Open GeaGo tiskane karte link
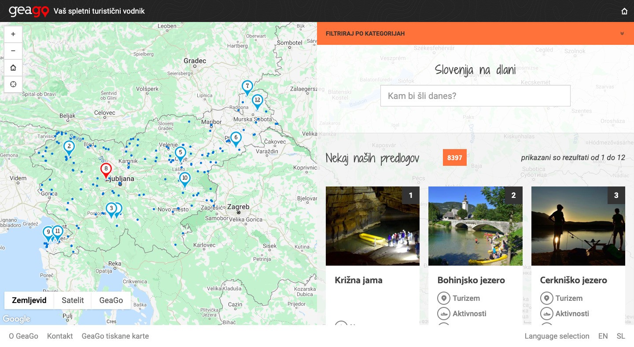The image size is (634, 347). pos(115,336)
